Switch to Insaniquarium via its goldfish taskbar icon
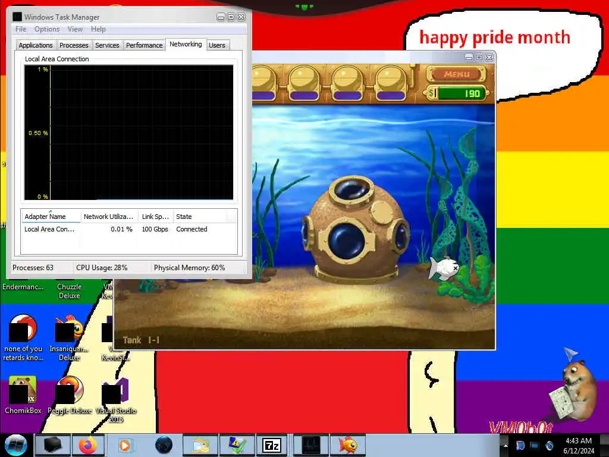Viewport: 609px width, 457px height. [347, 445]
